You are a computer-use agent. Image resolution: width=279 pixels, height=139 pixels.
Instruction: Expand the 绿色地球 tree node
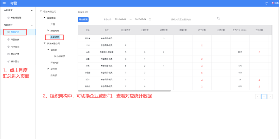pyautogui.click(x=48, y=30)
